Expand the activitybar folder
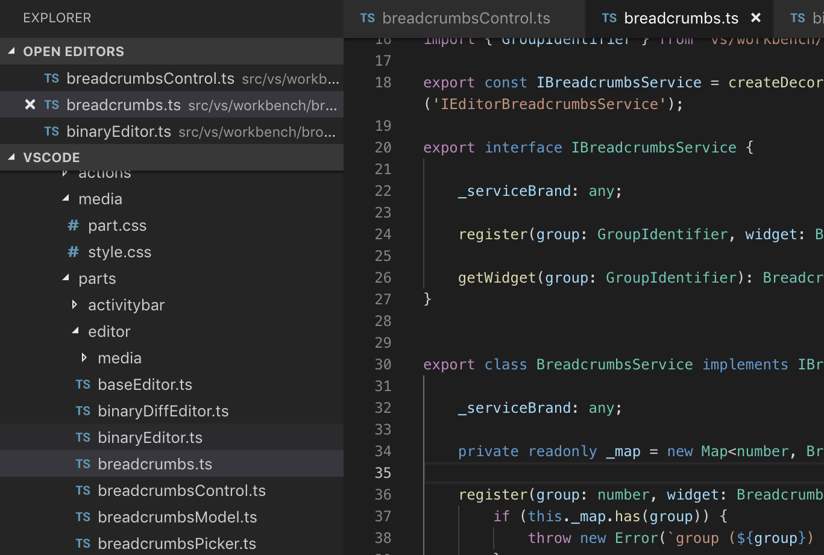824x555 pixels. click(74, 304)
